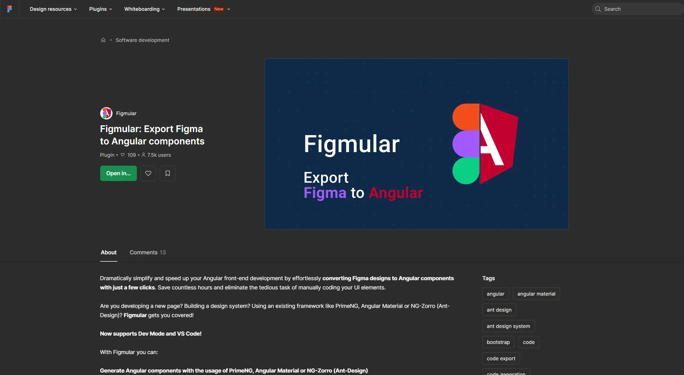Click the search magnifier icon
The image size is (684, 375).
(x=598, y=9)
